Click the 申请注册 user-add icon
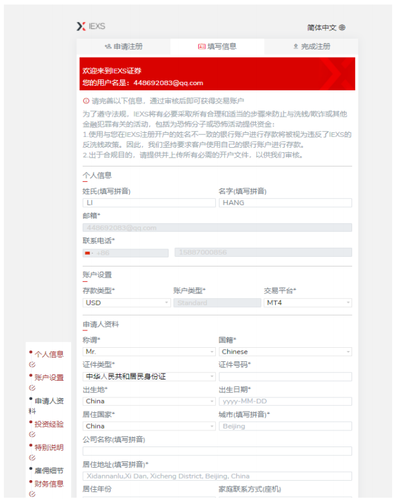The height and width of the screenshot is (502, 396). [x=108, y=46]
